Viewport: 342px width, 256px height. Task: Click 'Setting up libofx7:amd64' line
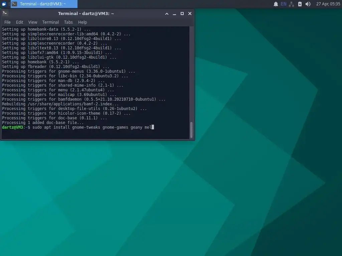point(57,53)
